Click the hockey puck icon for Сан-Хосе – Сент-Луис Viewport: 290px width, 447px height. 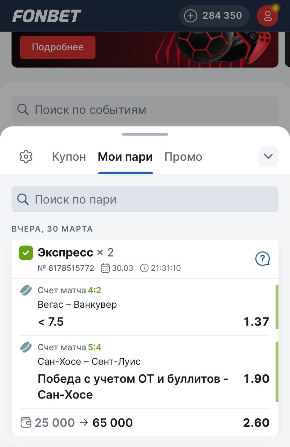[26, 347]
